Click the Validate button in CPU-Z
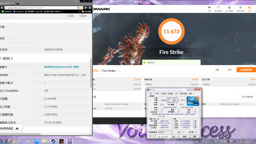 click(185, 137)
